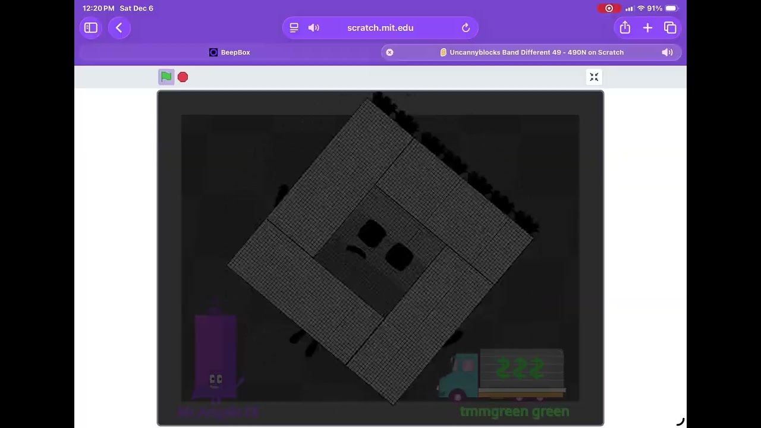The height and width of the screenshot is (428, 761).
Task: Reload the Scratch page
Action: 466,28
